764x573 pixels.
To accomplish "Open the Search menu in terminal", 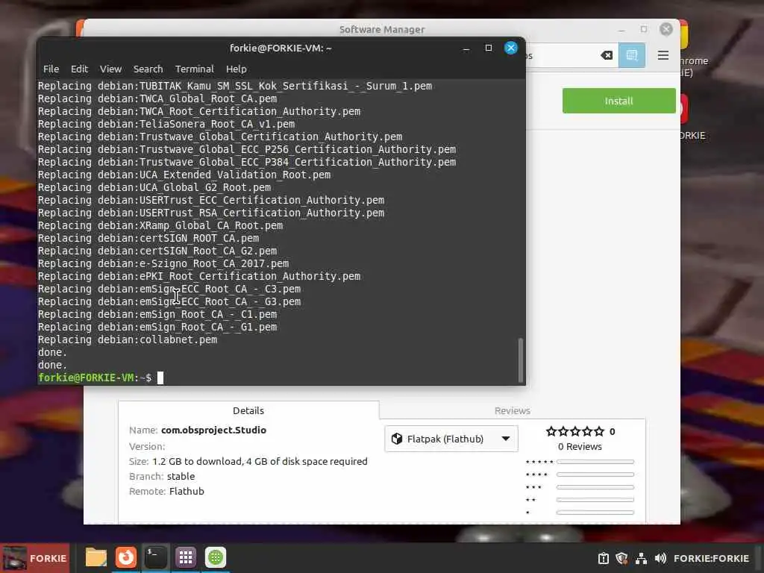I will click(148, 69).
